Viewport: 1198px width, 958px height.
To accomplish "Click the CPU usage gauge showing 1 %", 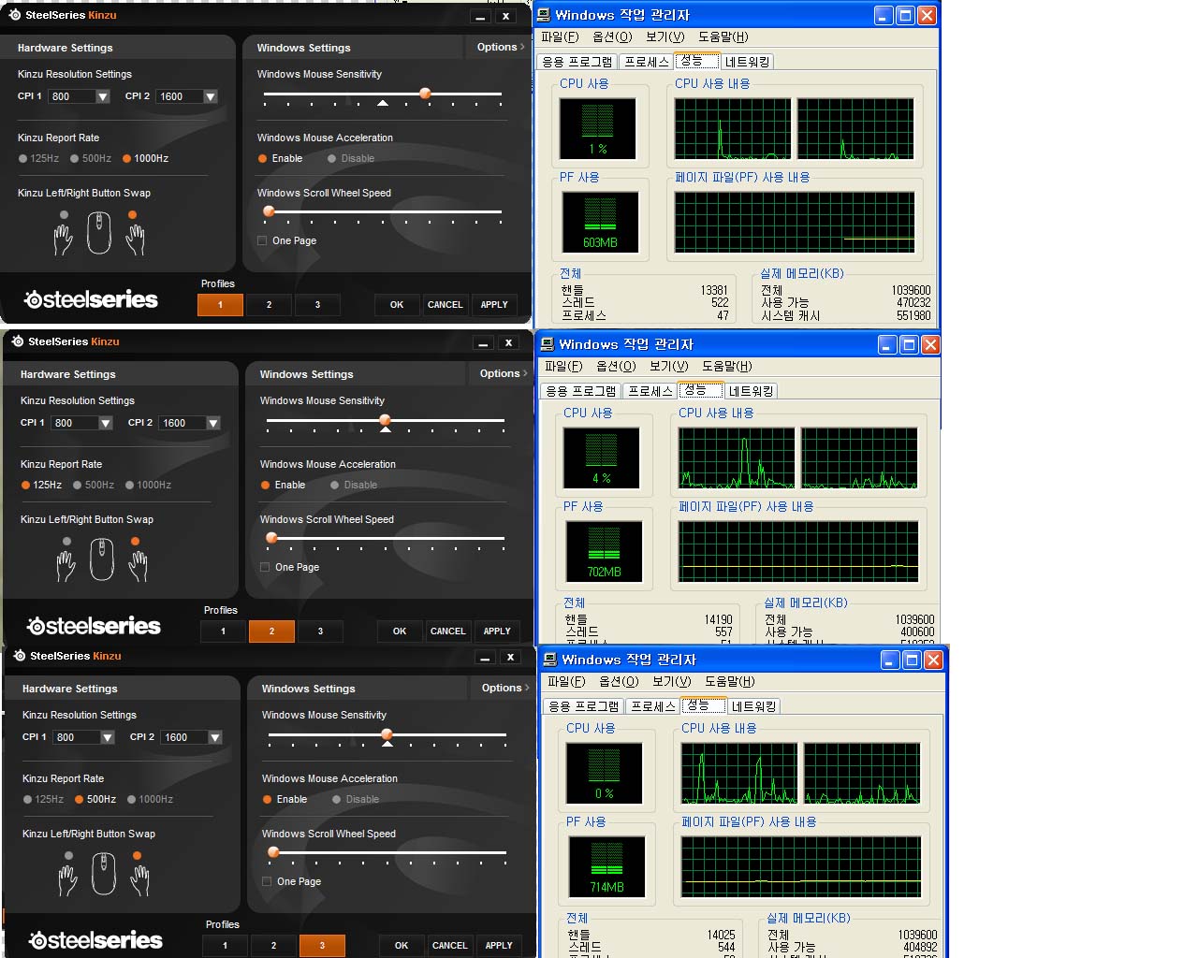I will coord(598,128).
